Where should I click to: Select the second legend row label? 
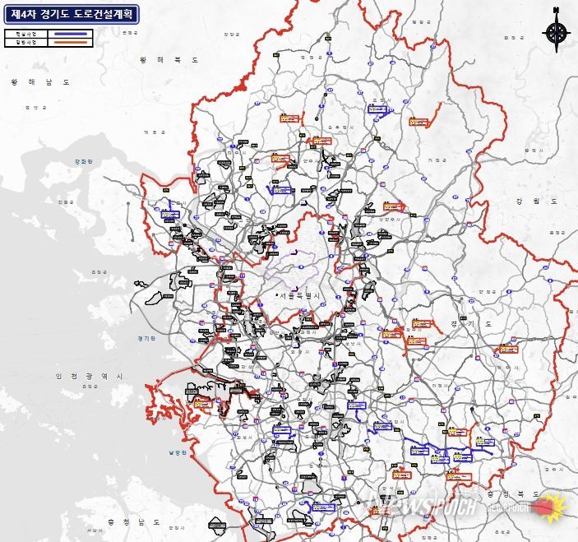25,42
